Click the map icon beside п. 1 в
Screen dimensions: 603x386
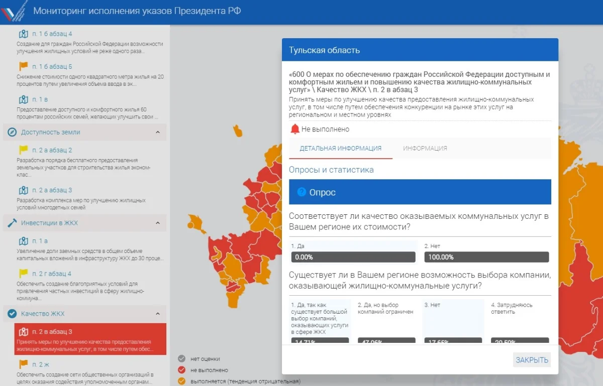23,99
